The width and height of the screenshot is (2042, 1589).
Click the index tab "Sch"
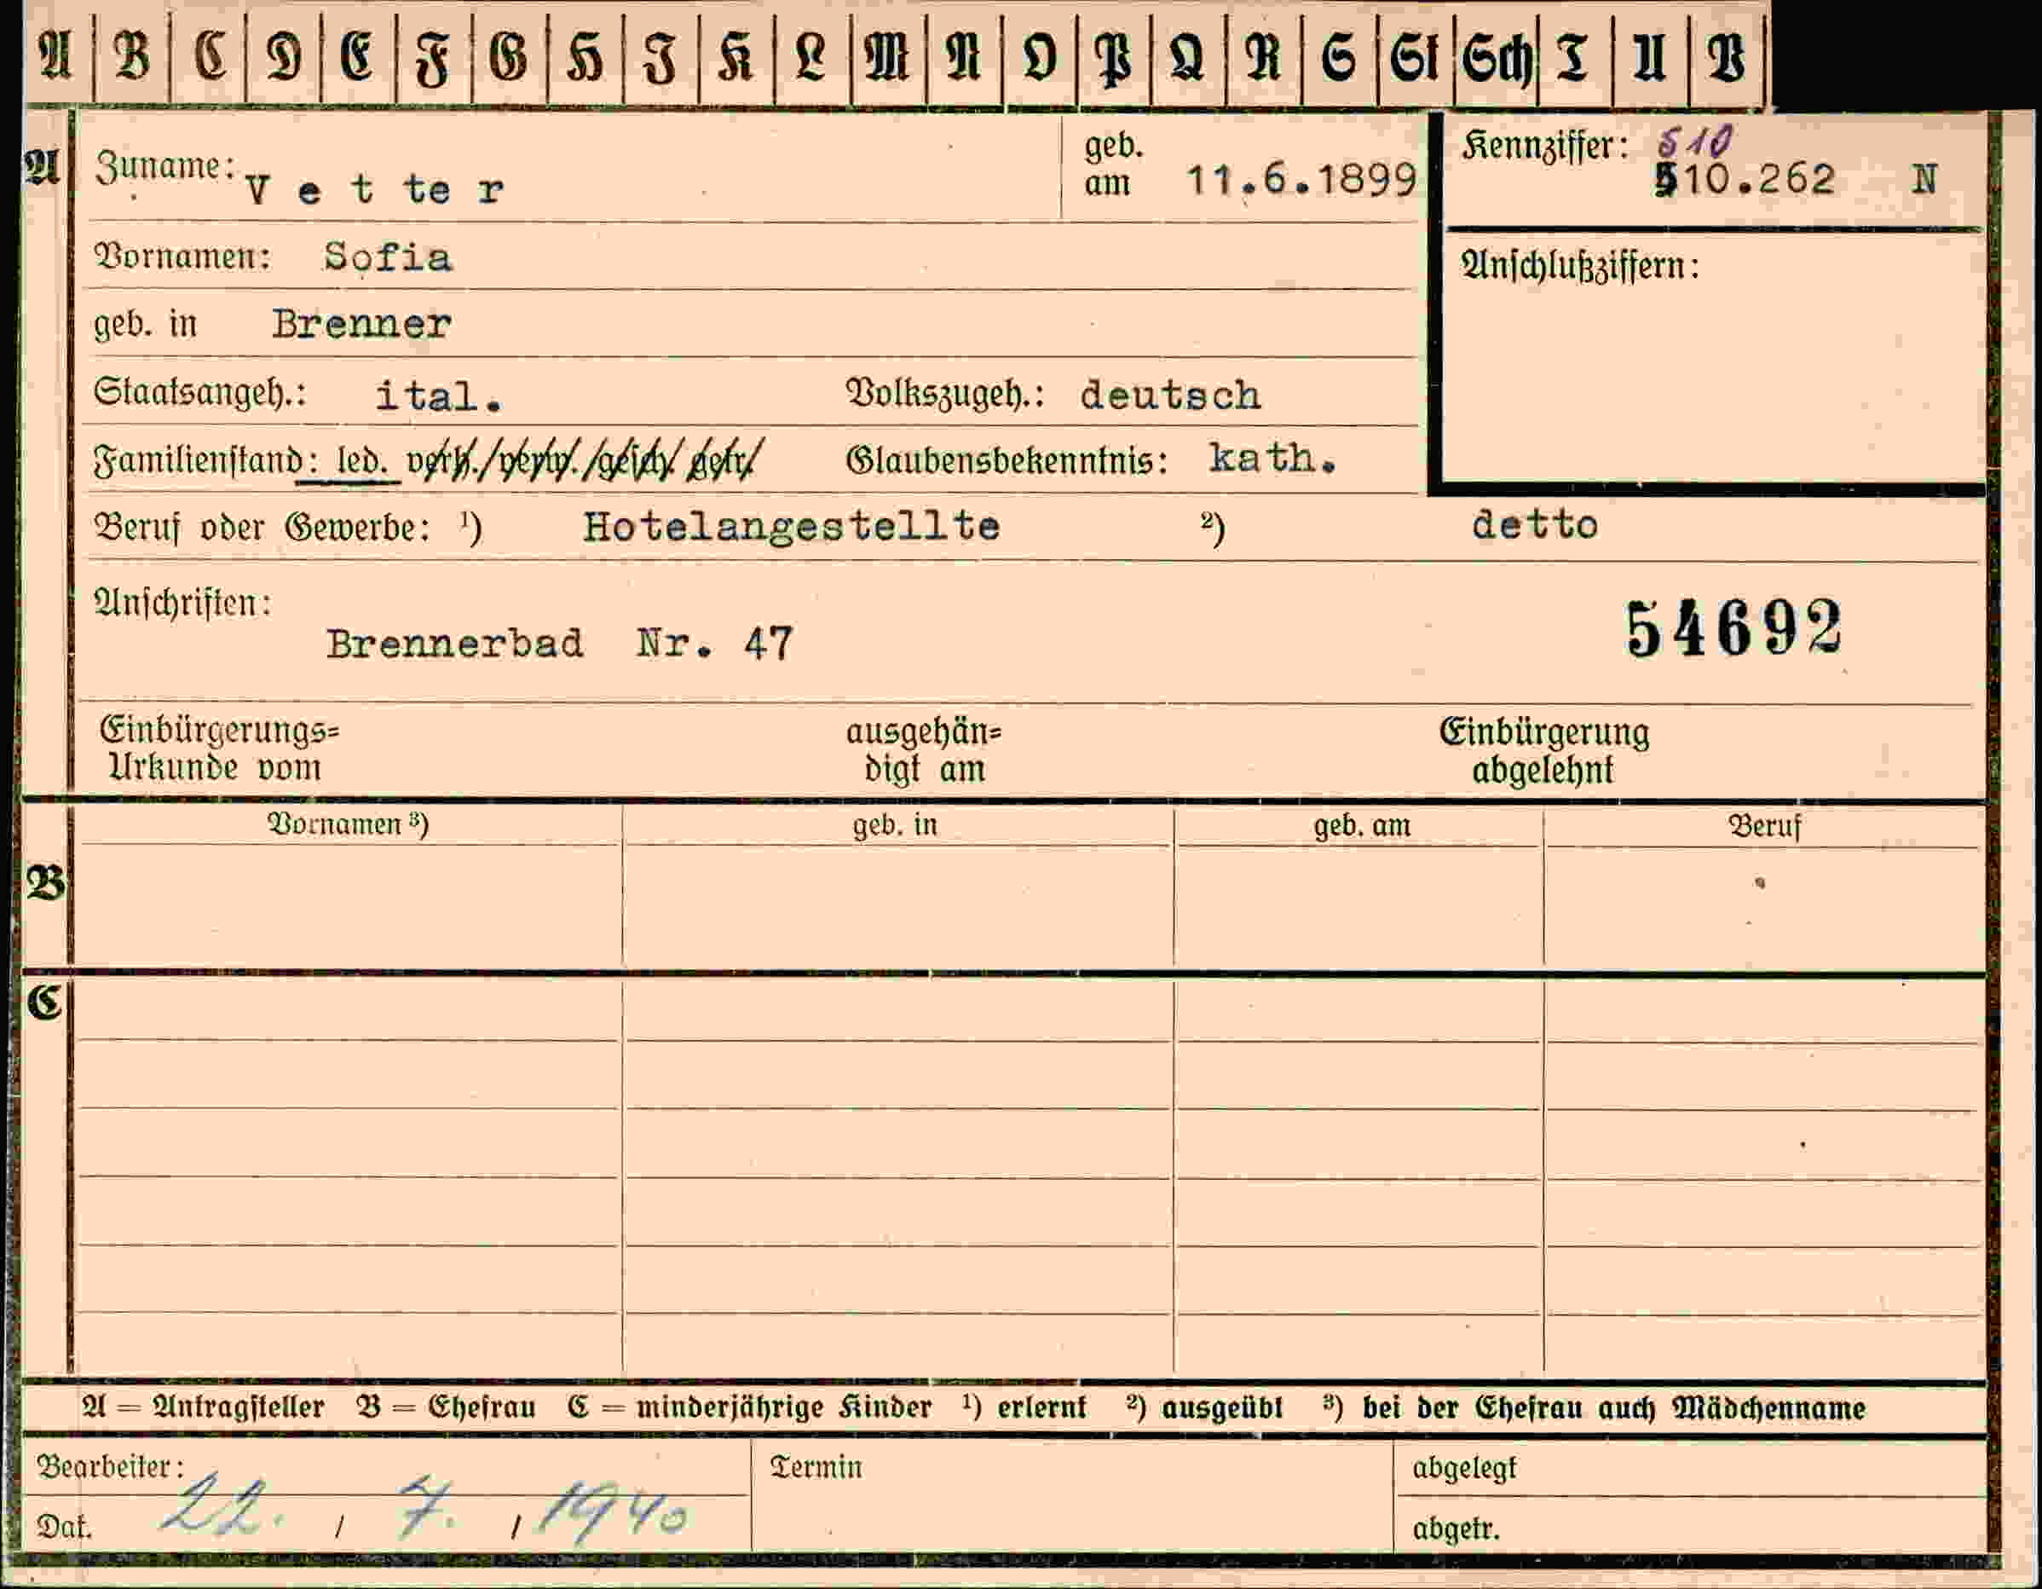[x=1497, y=58]
